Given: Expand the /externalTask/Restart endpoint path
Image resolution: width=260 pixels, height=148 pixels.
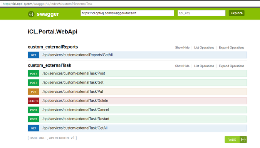Looking at the screenshot, I should [76, 119].
